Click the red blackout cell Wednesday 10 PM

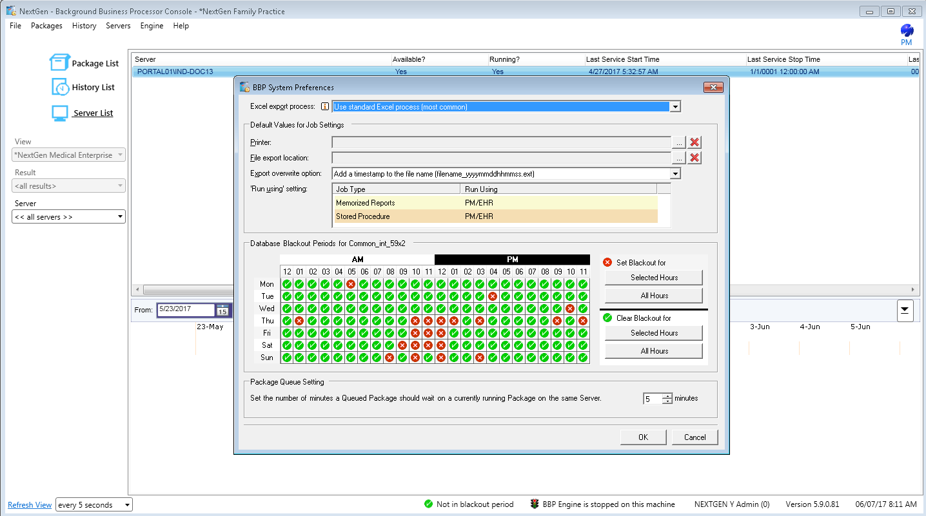coord(570,309)
